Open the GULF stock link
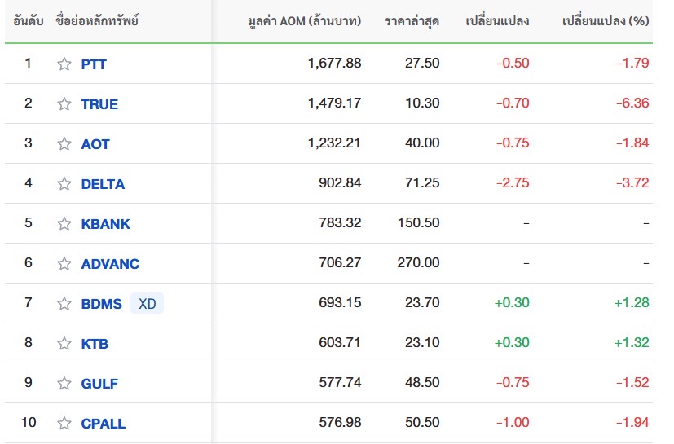This screenshot has width=674, height=444. tap(99, 384)
